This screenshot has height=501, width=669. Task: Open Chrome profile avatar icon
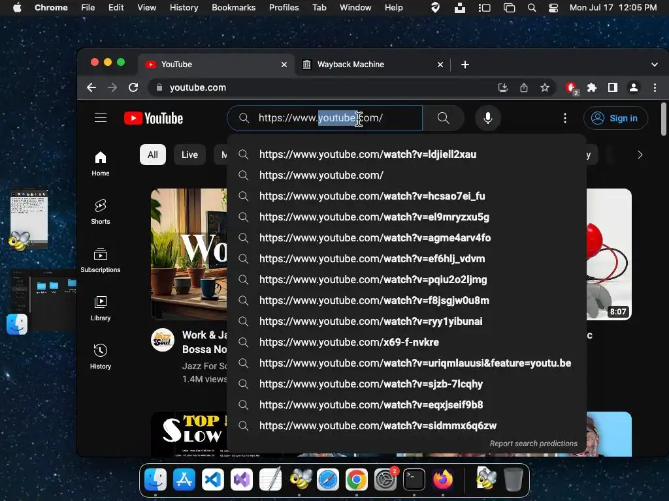[x=634, y=88]
